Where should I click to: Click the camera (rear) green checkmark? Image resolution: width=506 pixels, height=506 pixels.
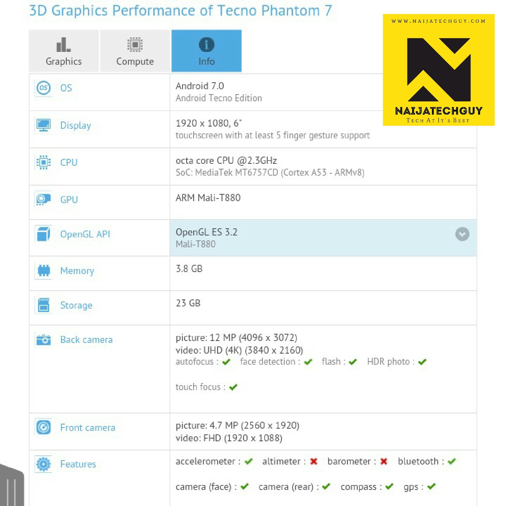326,486
